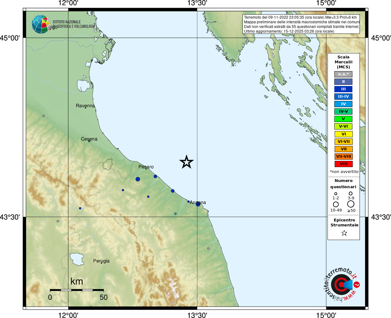Click the top 13°30' longitude label
This screenshot has width=391, height=318.
click(x=197, y=3)
